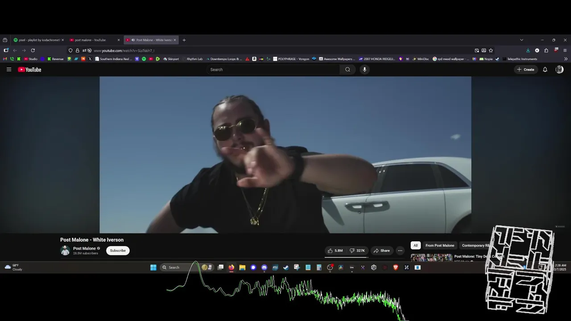Open Steam from the taskbar
The image size is (571, 321).
pyautogui.click(x=286, y=267)
